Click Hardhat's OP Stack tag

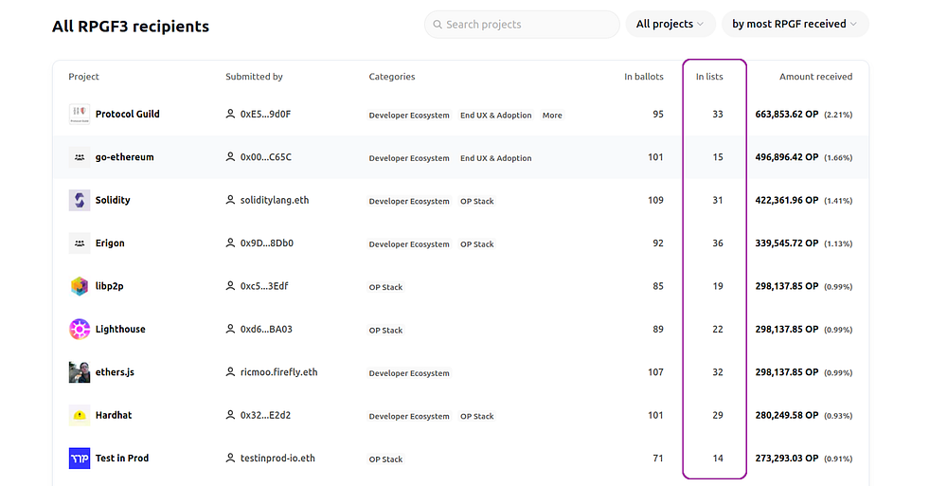[477, 416]
